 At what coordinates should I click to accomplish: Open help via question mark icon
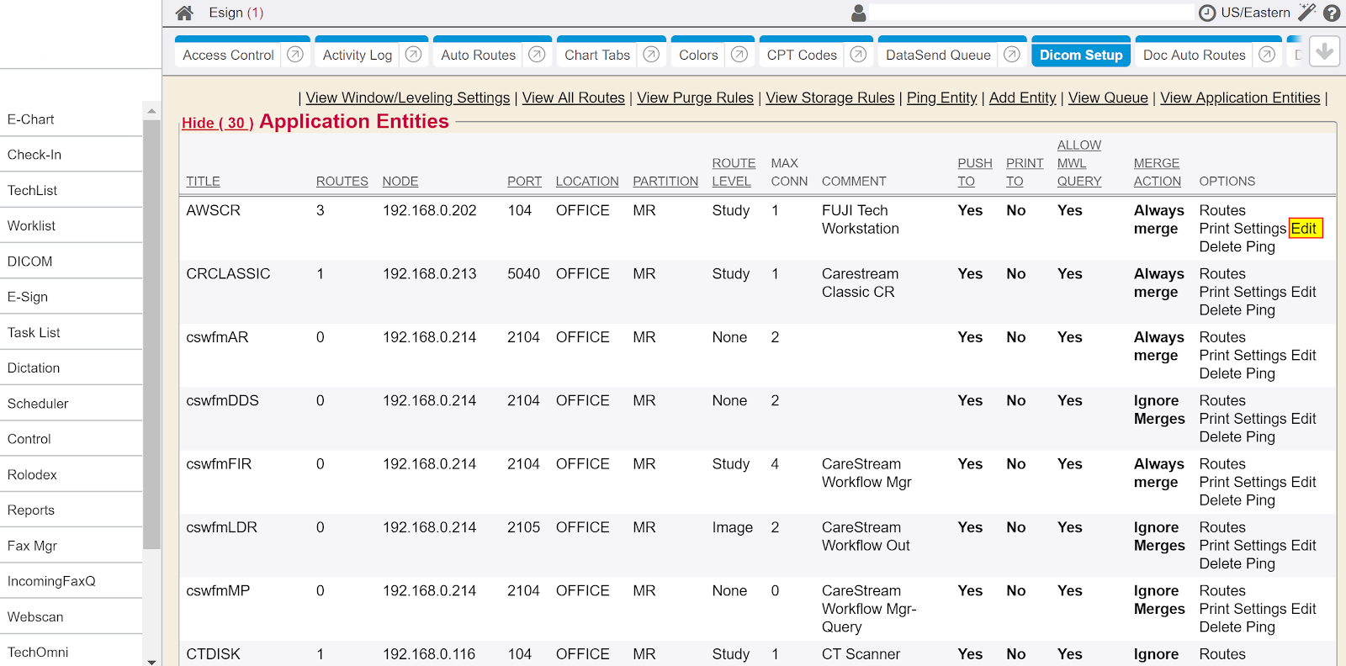(1332, 13)
